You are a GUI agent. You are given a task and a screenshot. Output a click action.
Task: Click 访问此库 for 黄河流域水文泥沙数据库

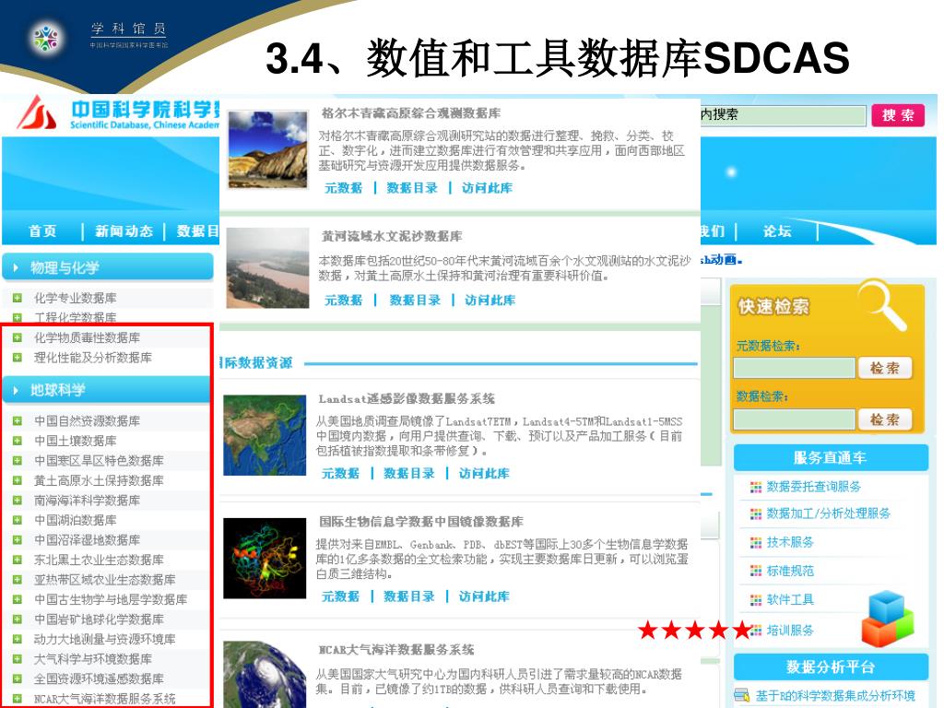coord(490,300)
